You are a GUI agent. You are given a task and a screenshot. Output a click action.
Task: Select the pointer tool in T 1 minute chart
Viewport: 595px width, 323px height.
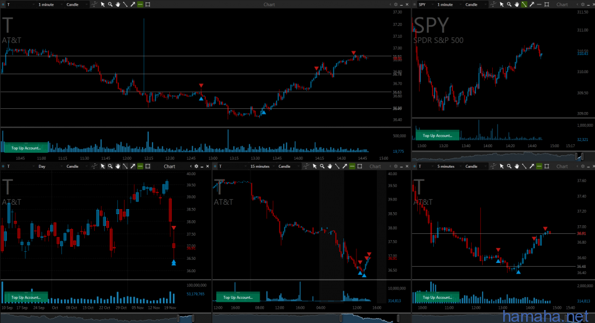tap(102, 4)
